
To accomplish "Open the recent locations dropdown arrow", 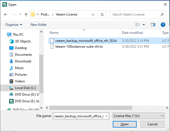I will (x=20, y=14).
